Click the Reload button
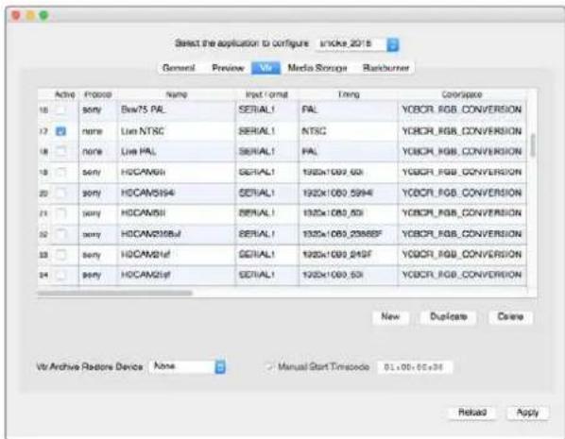Image resolution: width=565 pixels, height=439 pixels. (x=472, y=413)
